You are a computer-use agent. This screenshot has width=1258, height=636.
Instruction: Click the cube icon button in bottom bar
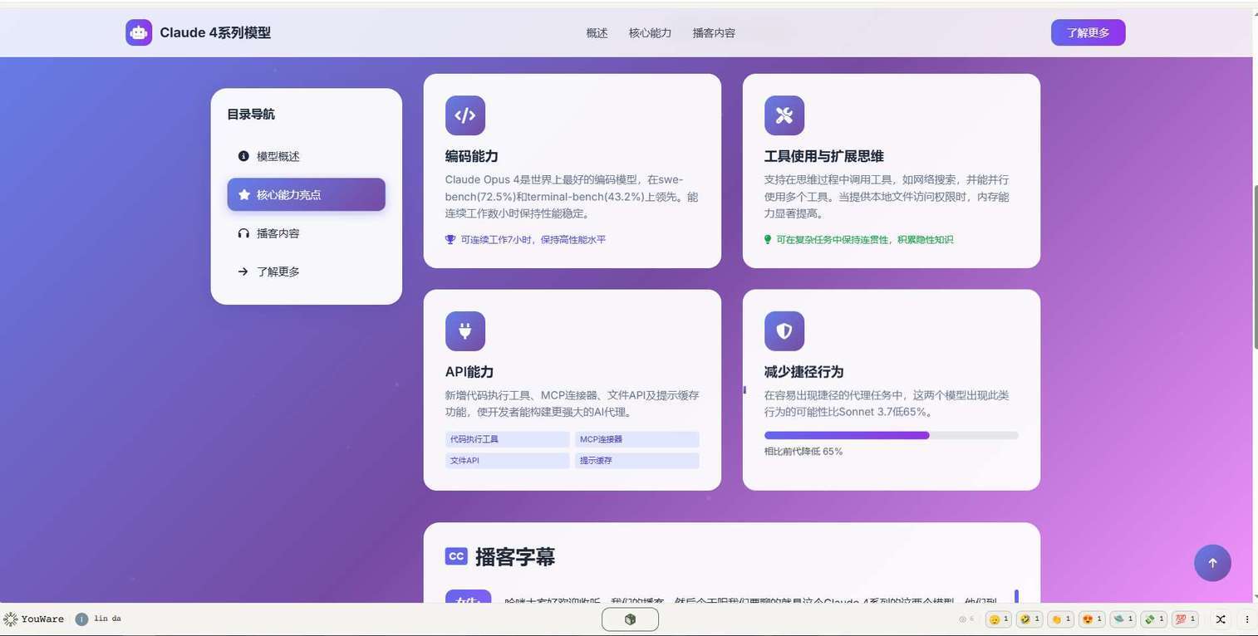pyautogui.click(x=630, y=619)
